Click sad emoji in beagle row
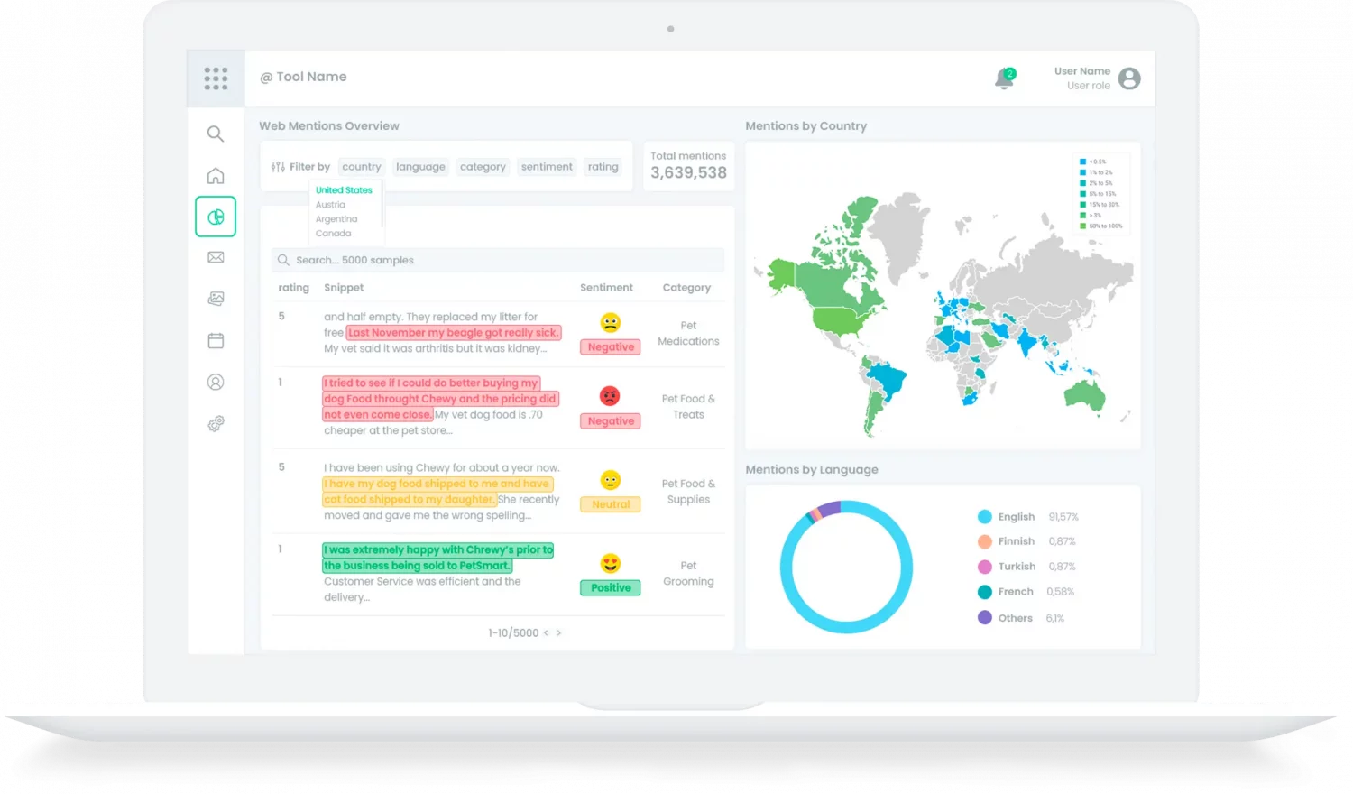The image size is (1353, 794). [x=611, y=323]
